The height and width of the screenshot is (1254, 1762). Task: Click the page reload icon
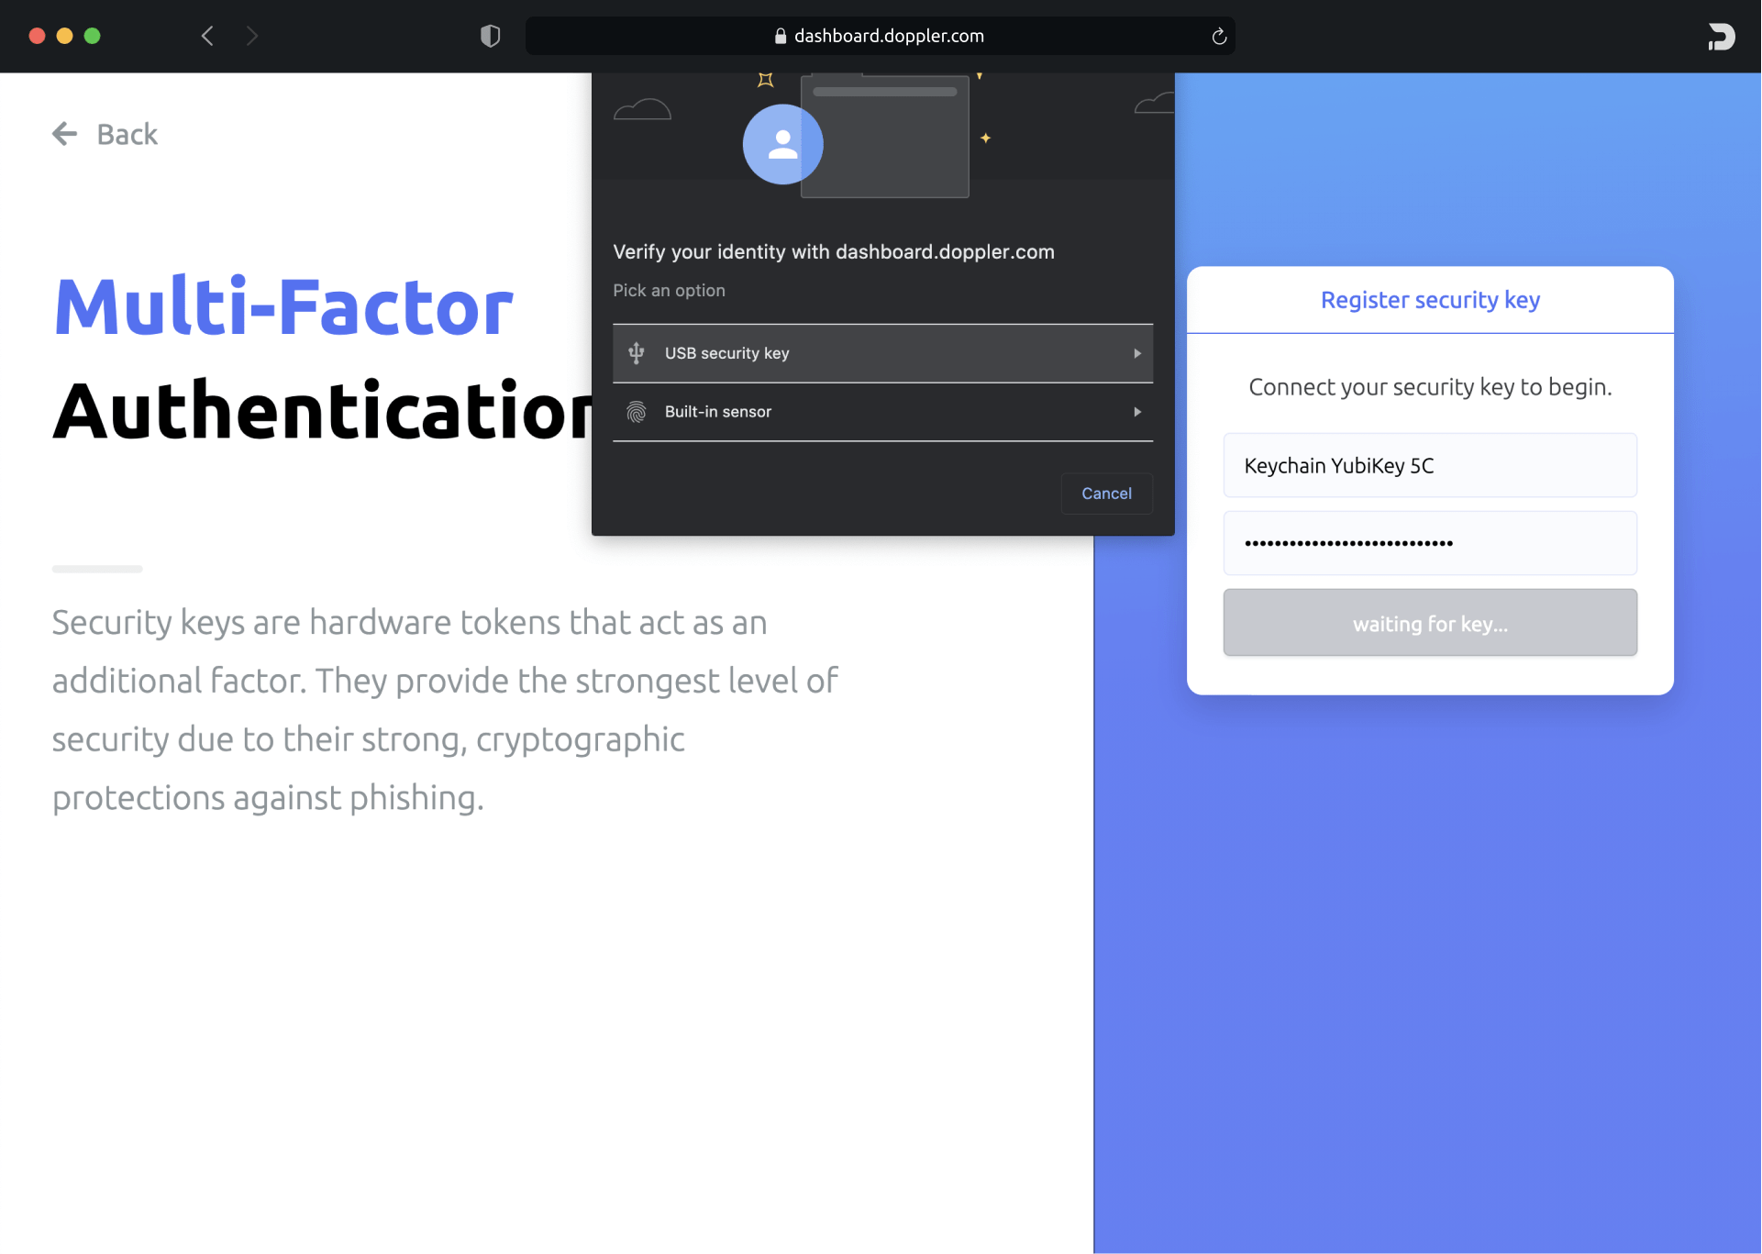[x=1219, y=36]
